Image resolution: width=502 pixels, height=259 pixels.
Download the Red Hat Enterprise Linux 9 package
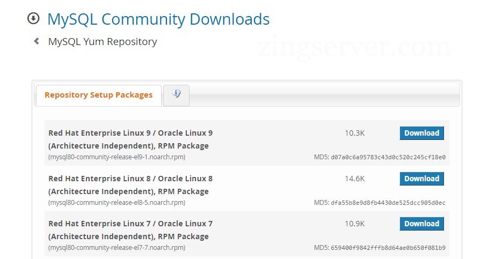(x=421, y=133)
